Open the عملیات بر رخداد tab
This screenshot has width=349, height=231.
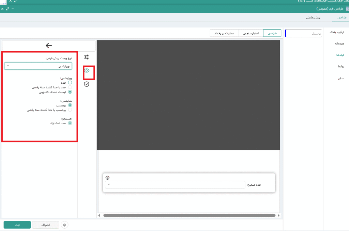(x=224, y=33)
